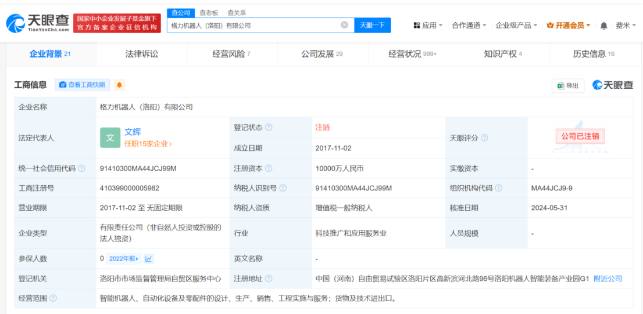
Task: Open the 2022年报 dropdown
Action: 123,259
